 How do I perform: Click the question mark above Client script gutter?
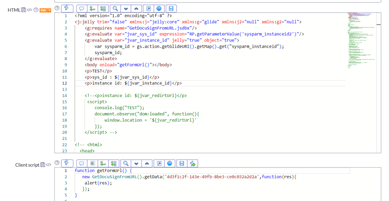pyautogui.click(x=57, y=162)
